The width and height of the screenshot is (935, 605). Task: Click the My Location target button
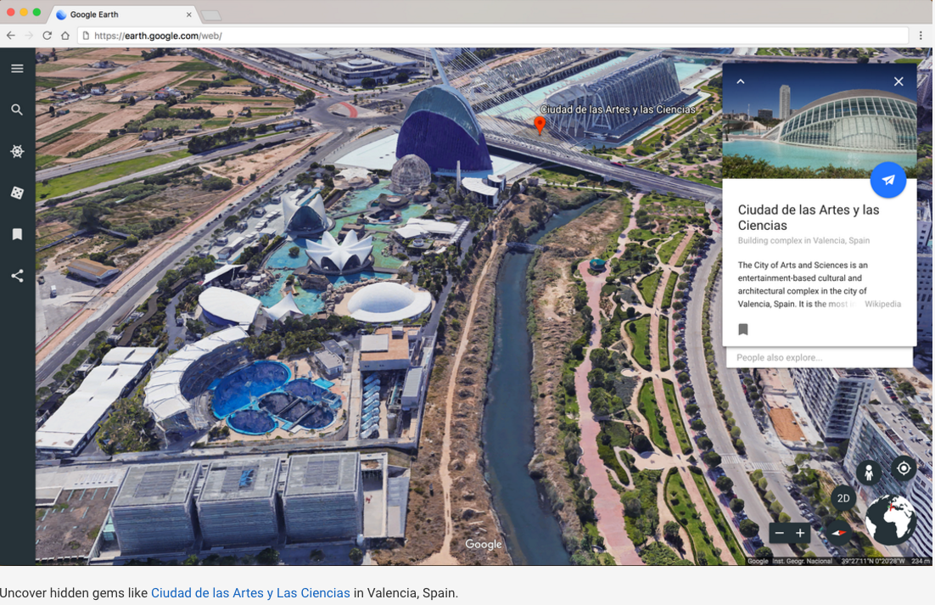coord(904,468)
